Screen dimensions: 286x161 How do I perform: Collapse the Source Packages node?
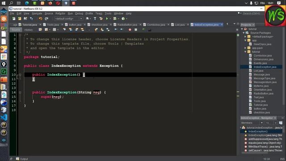tap(244, 33)
